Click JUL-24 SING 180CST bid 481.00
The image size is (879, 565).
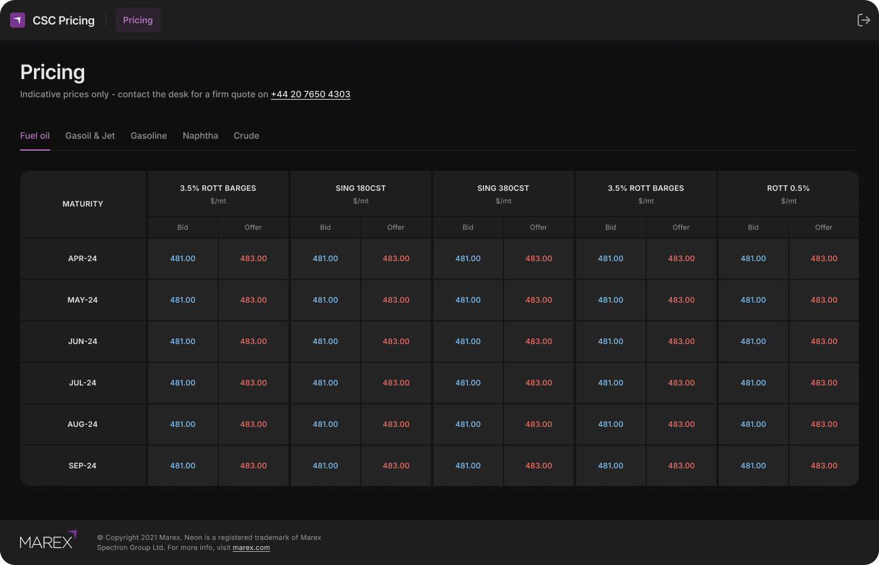pyautogui.click(x=325, y=383)
